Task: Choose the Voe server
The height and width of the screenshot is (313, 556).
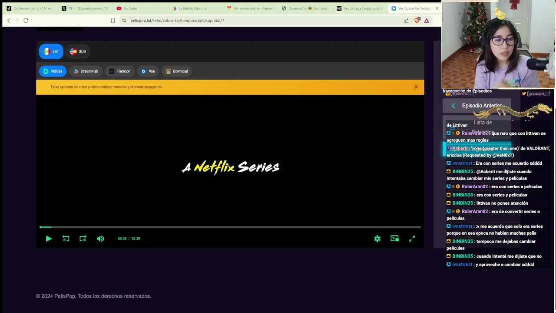Action: [148, 71]
